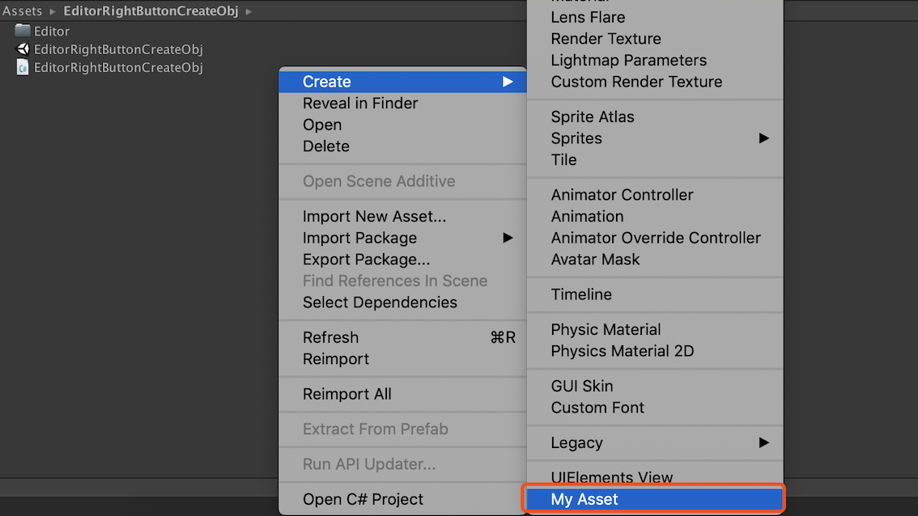Select the Unity scene icon for EditorRightButtonCreateObj
The height and width of the screenshot is (516, 918).
(x=23, y=49)
